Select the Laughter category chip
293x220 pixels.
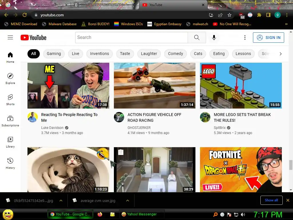[x=149, y=54]
